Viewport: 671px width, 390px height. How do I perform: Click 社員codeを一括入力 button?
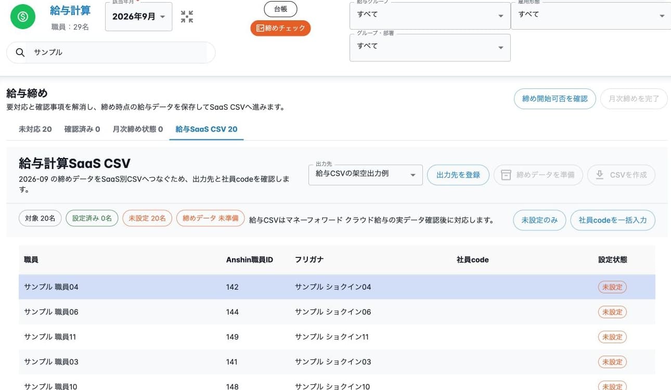point(613,220)
